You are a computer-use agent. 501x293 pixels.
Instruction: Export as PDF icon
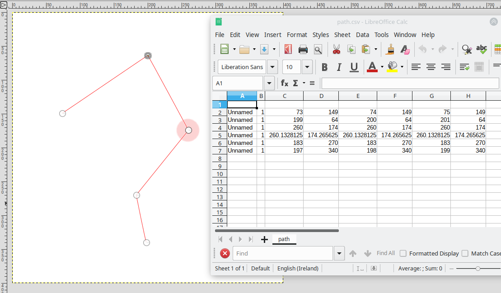(288, 49)
